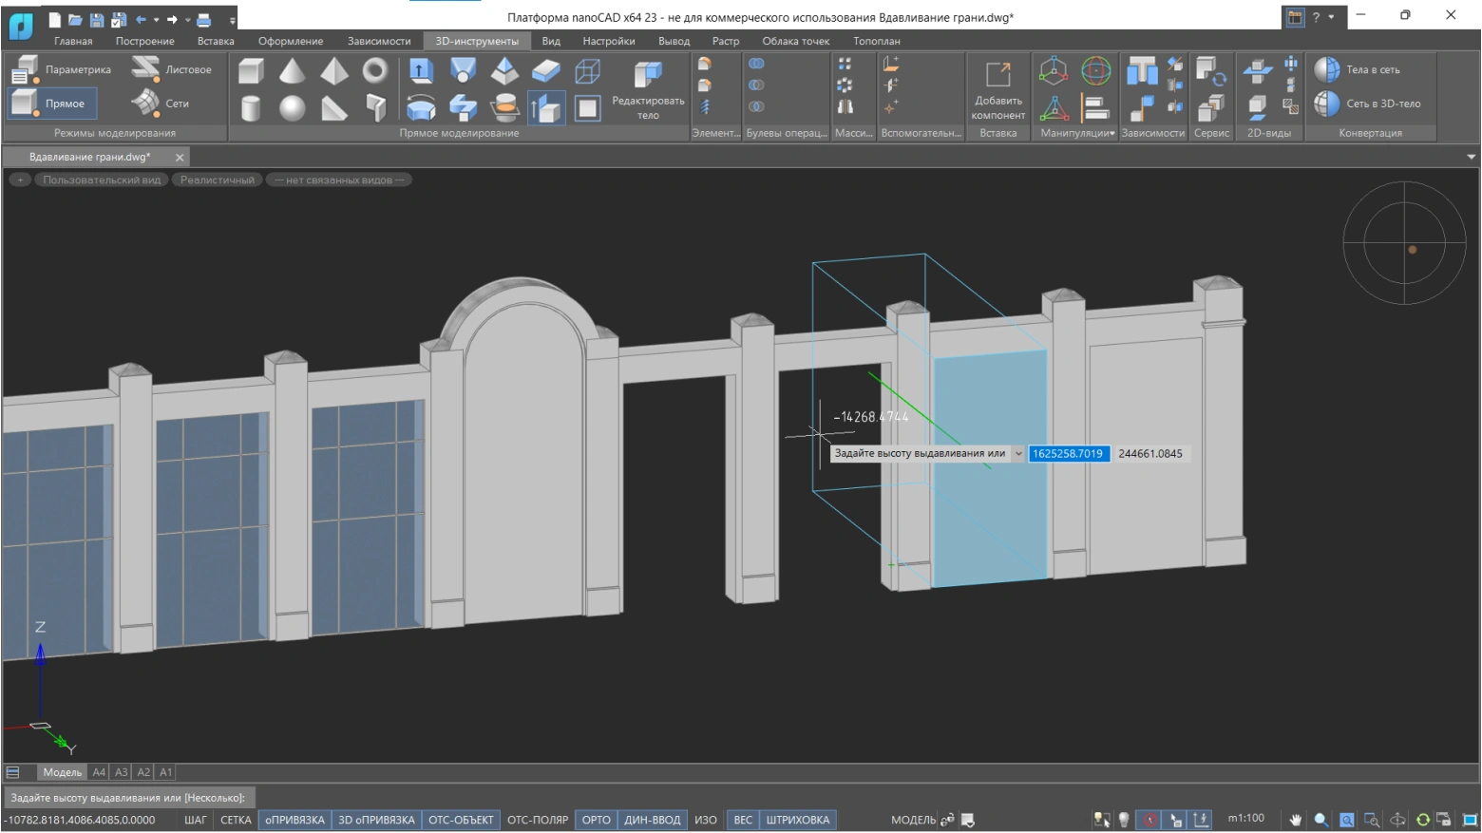The image size is (1482, 833).
Task: Select the Pyramid primitive tool
Action: [x=333, y=71]
